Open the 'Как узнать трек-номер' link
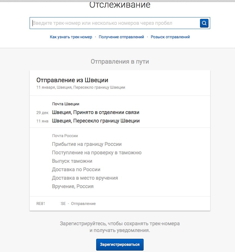The width and height of the screenshot is (235, 252). pos(71,37)
